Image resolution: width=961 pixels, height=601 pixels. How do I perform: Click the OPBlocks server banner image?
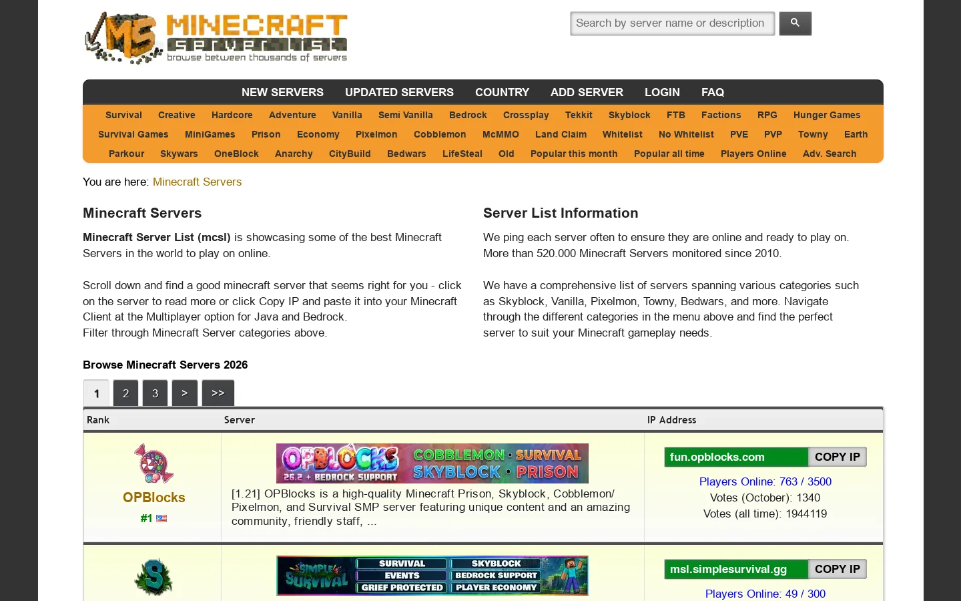tap(432, 463)
